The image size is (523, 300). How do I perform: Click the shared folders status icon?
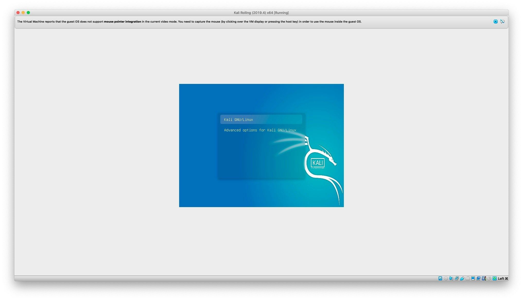[x=467, y=278]
